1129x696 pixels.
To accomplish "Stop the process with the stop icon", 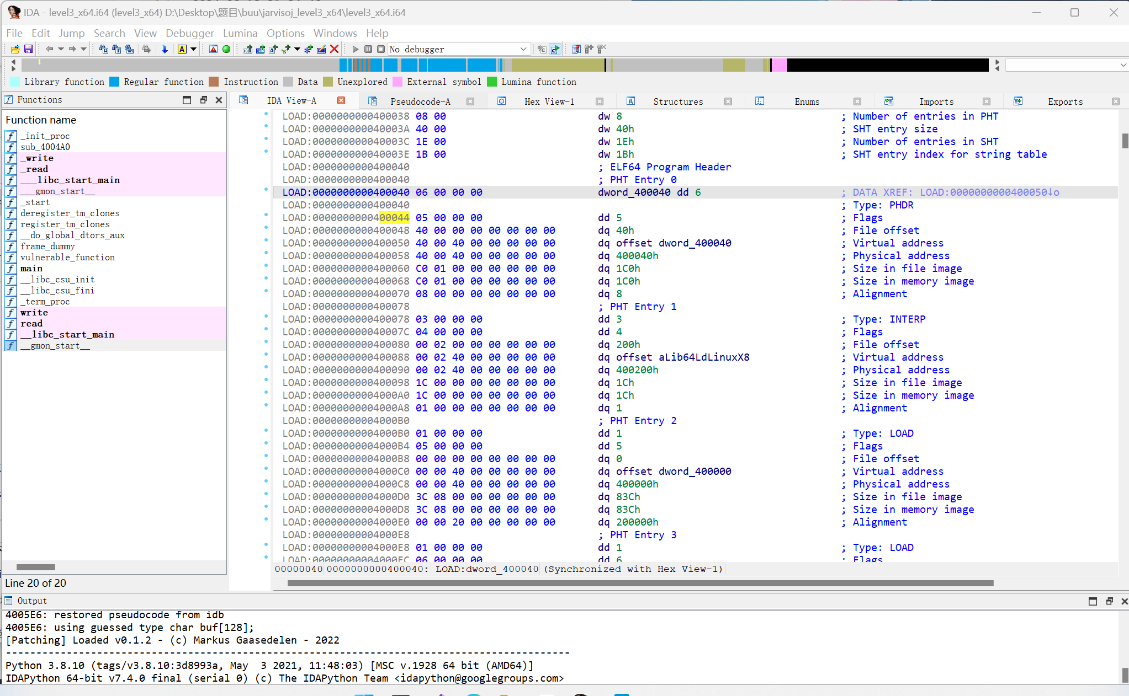I will coord(381,49).
